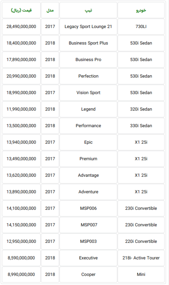Click the تیپ column header
Screen dimensions: 169x285
88,10
